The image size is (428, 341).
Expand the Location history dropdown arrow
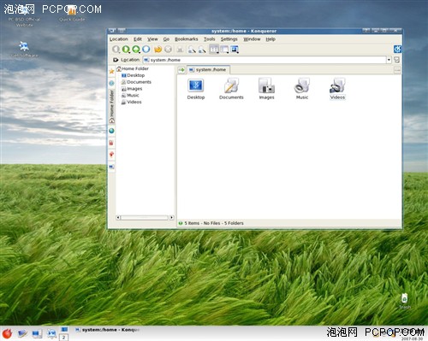pos(389,60)
